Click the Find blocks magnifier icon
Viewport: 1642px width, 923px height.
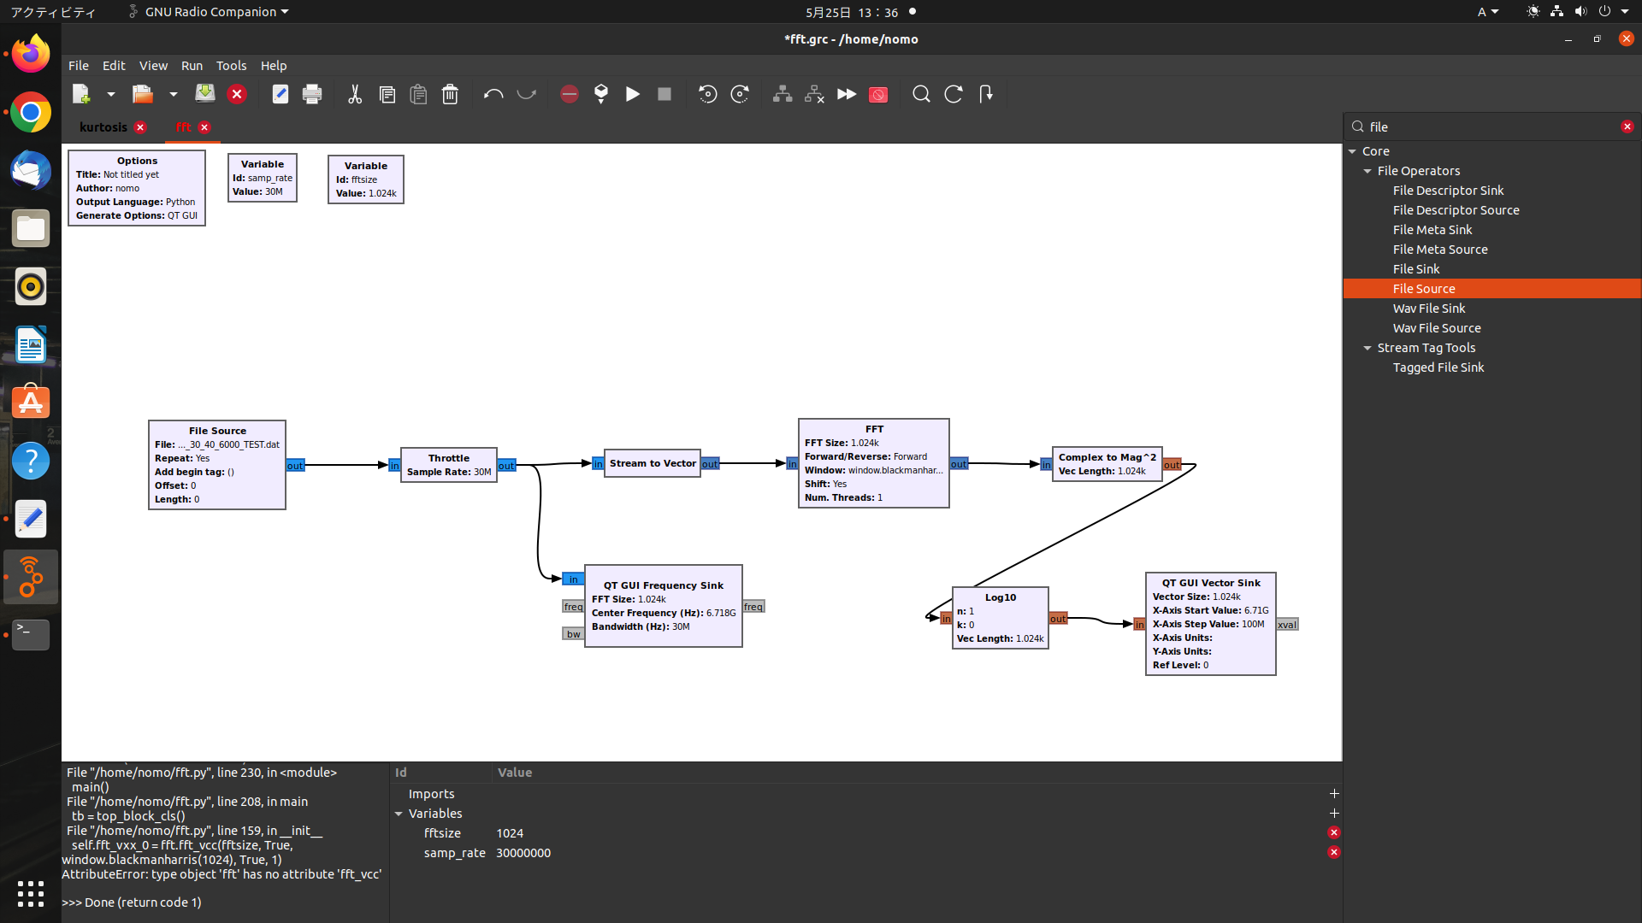[x=921, y=94]
